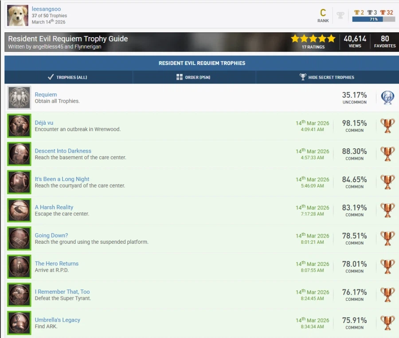The width and height of the screenshot is (399, 338).
Task: Toggle Hide Secret Trophies option
Action: [x=327, y=77]
